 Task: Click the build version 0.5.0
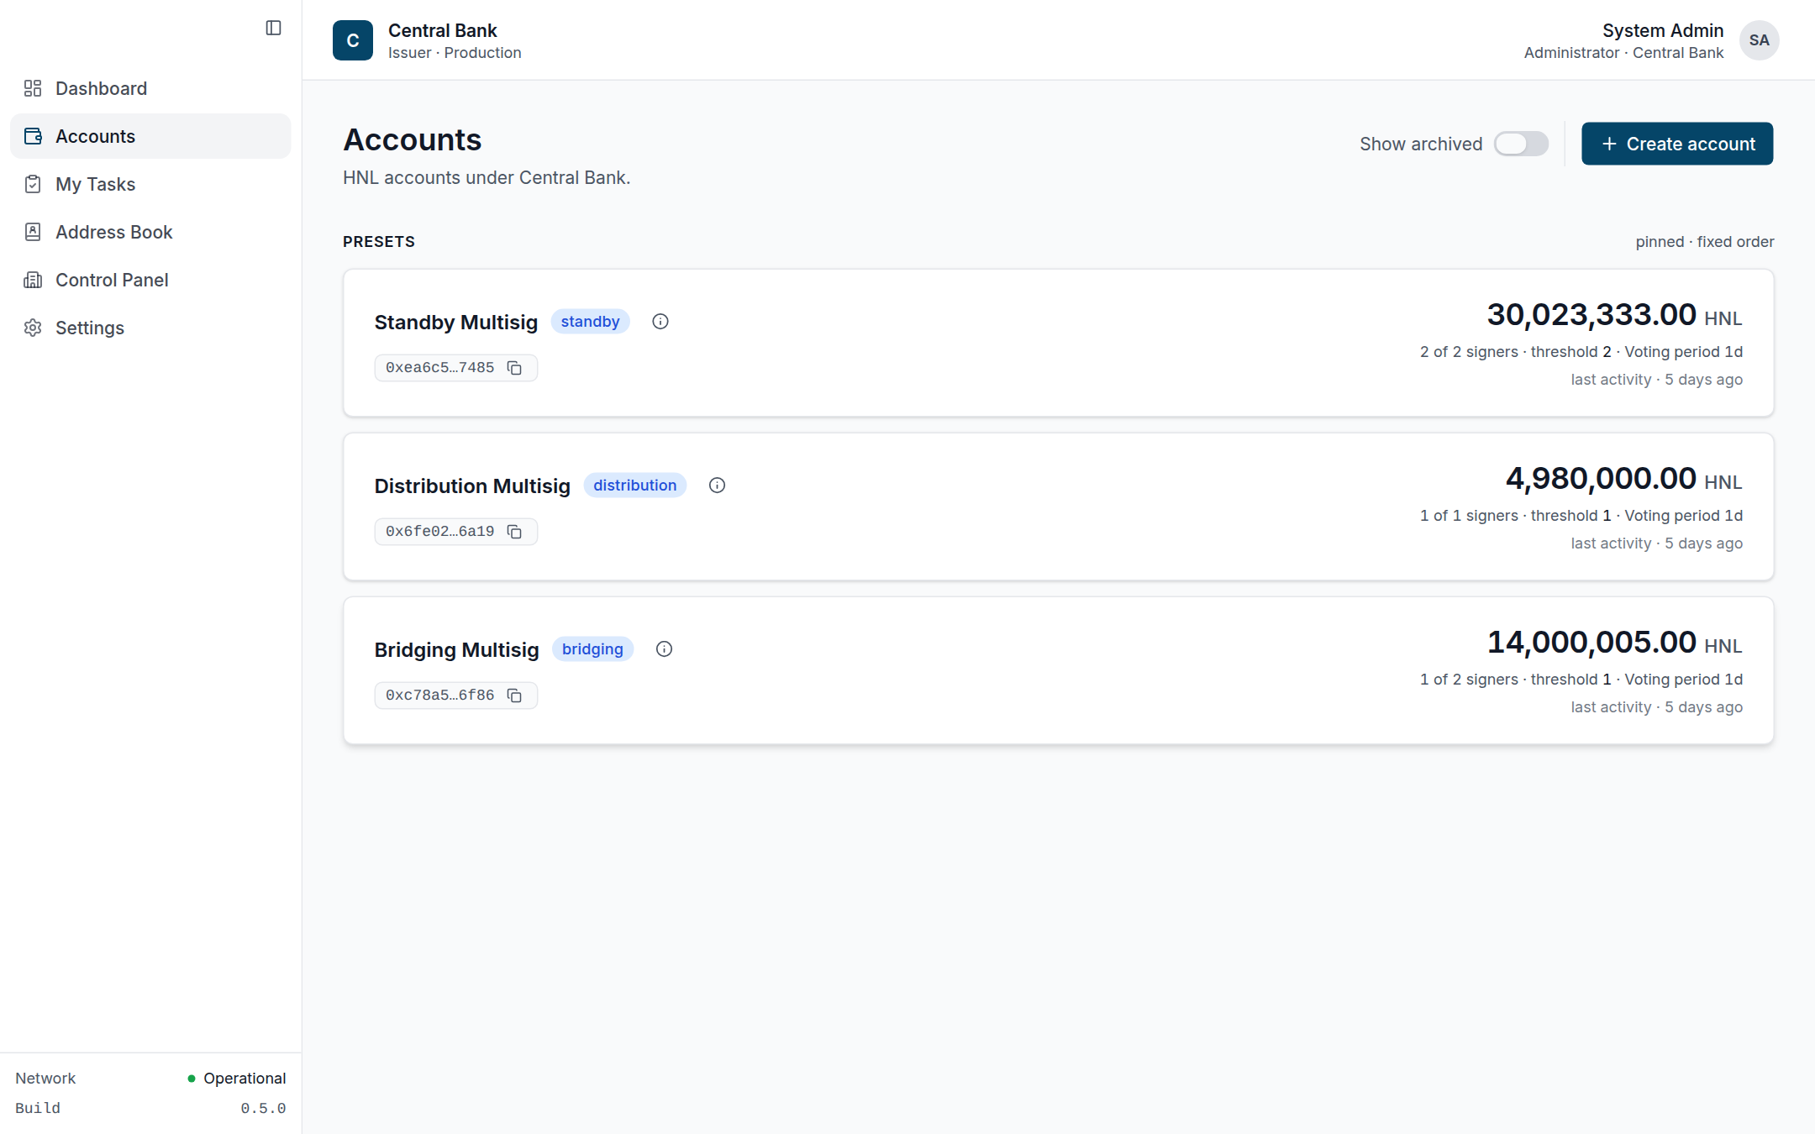click(263, 1109)
